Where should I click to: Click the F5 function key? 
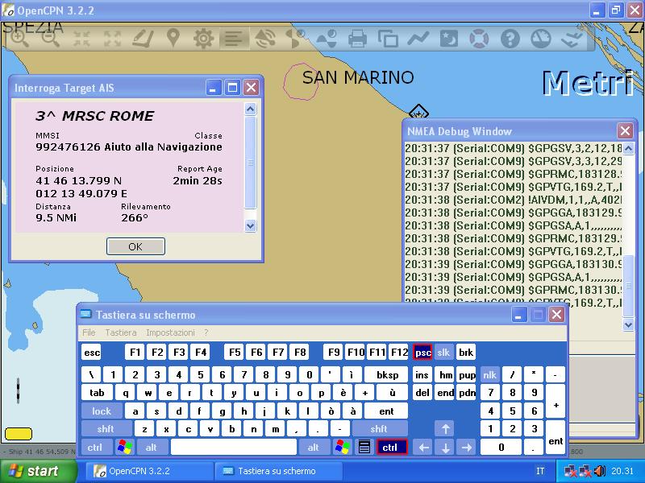pyautogui.click(x=235, y=353)
